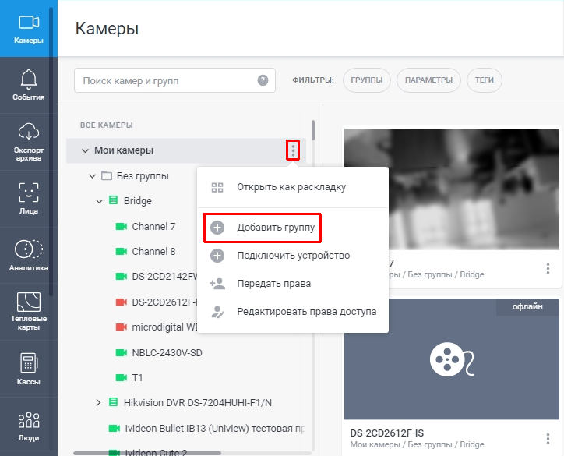Select the red DS-2CD2612F camera row
Image resolution: width=564 pixels, height=456 pixels.
point(164,302)
